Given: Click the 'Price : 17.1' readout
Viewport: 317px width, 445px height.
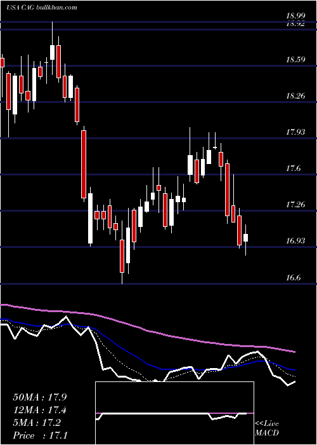Looking at the screenshot, I should pyautogui.click(x=40, y=435).
